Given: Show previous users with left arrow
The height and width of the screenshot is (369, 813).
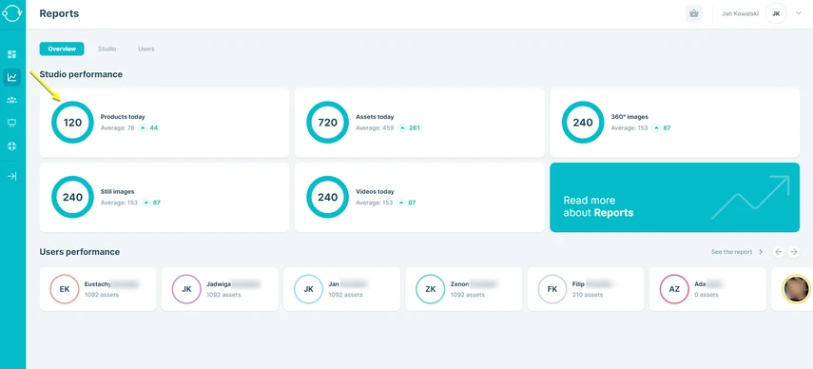Looking at the screenshot, I should 778,252.
